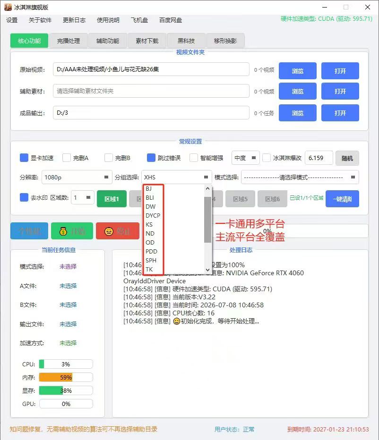Click the sad face icon on red stop button
This screenshot has height=440, width=379.
(109, 231)
